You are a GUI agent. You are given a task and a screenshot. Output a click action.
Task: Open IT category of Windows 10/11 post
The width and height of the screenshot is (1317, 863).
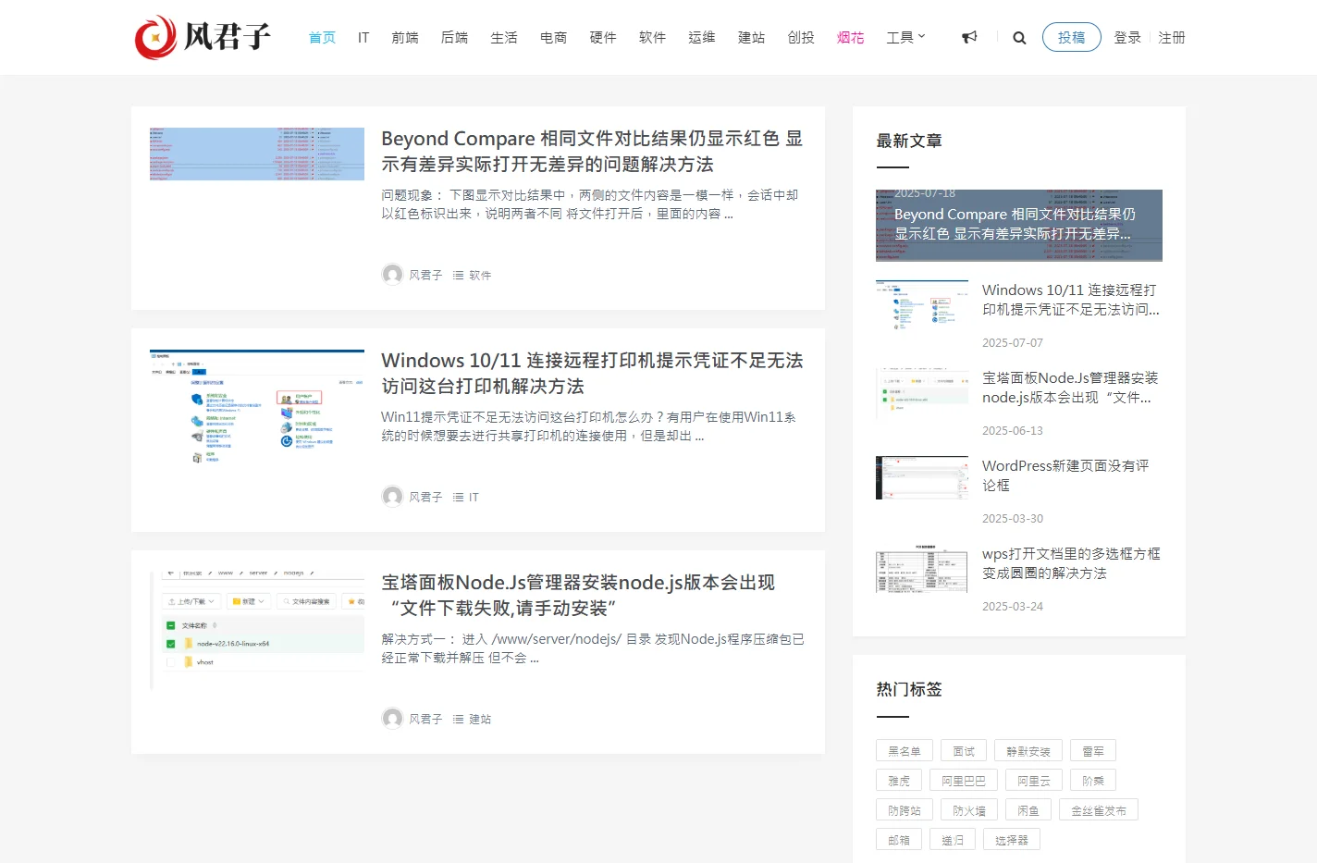point(474,497)
